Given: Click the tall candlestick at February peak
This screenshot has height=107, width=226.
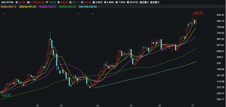Looking at the screenshot, I should click(x=50, y=42).
